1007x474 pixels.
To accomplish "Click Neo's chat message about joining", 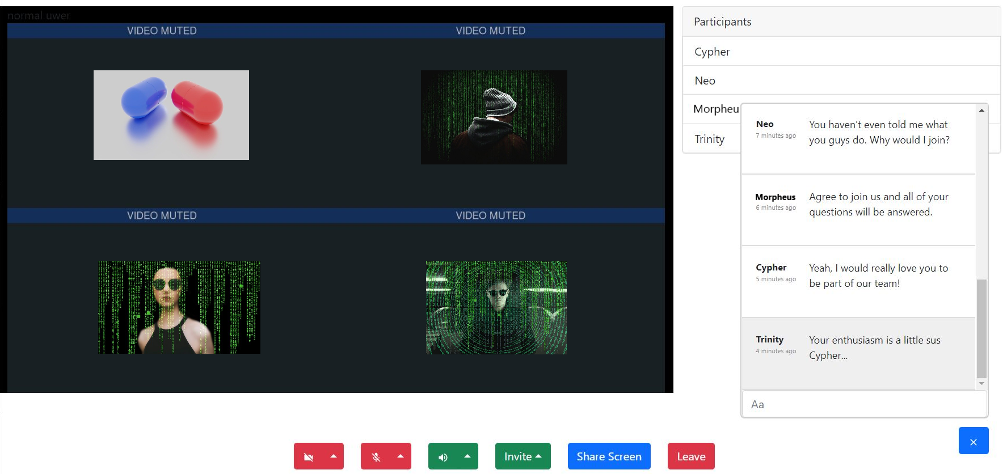I will (879, 132).
